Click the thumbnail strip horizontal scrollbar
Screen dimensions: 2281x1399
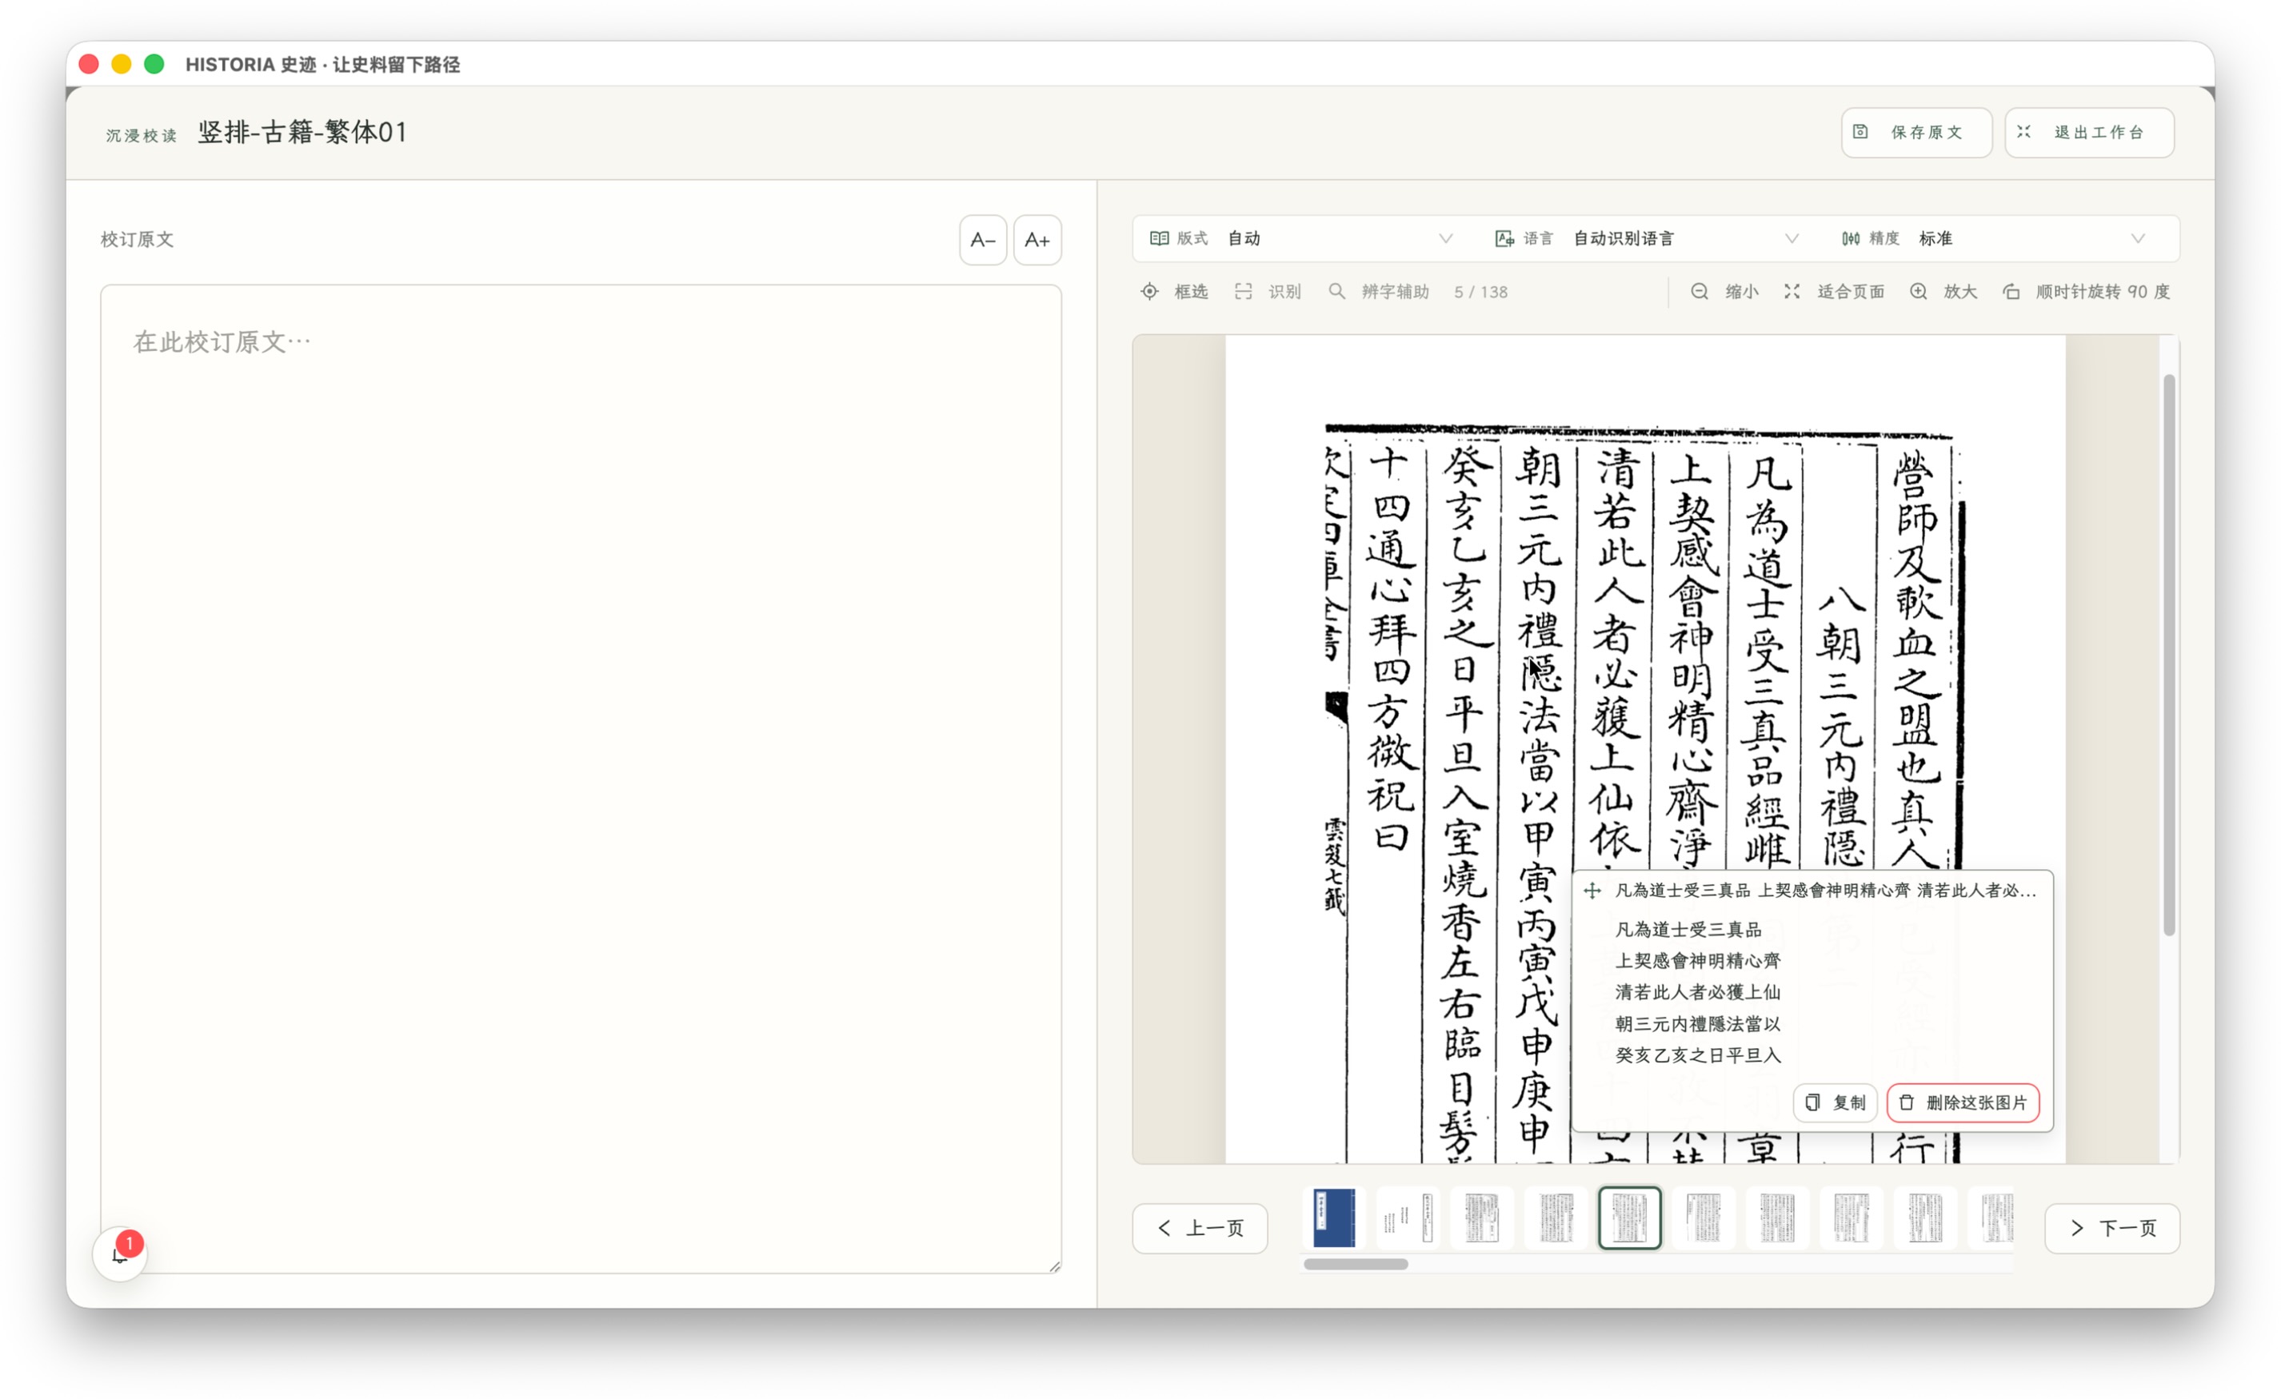1356,1264
